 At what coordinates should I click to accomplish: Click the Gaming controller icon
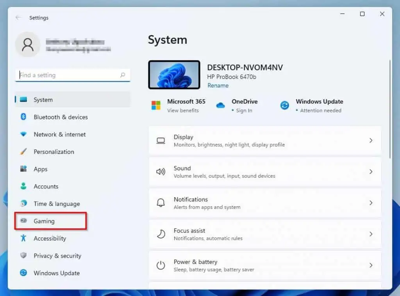pos(23,221)
